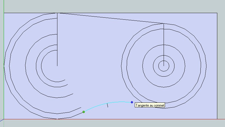
Task: Click the 'Tangente au sommet' tooltip
Action: click(150, 105)
